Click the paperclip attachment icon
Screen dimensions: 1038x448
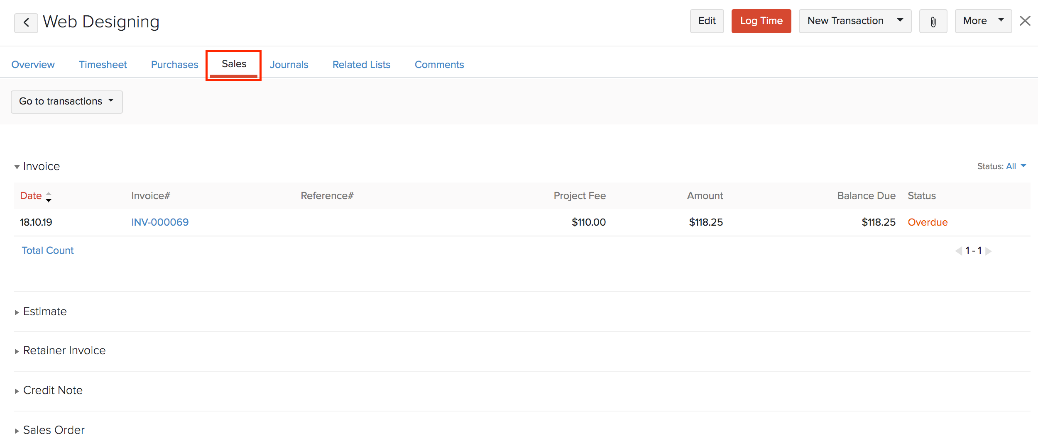coord(933,22)
